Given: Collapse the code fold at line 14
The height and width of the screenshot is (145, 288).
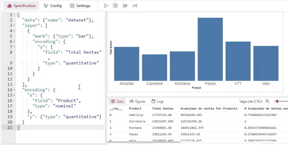Looking at the screenshot, I should tap(14, 90).
